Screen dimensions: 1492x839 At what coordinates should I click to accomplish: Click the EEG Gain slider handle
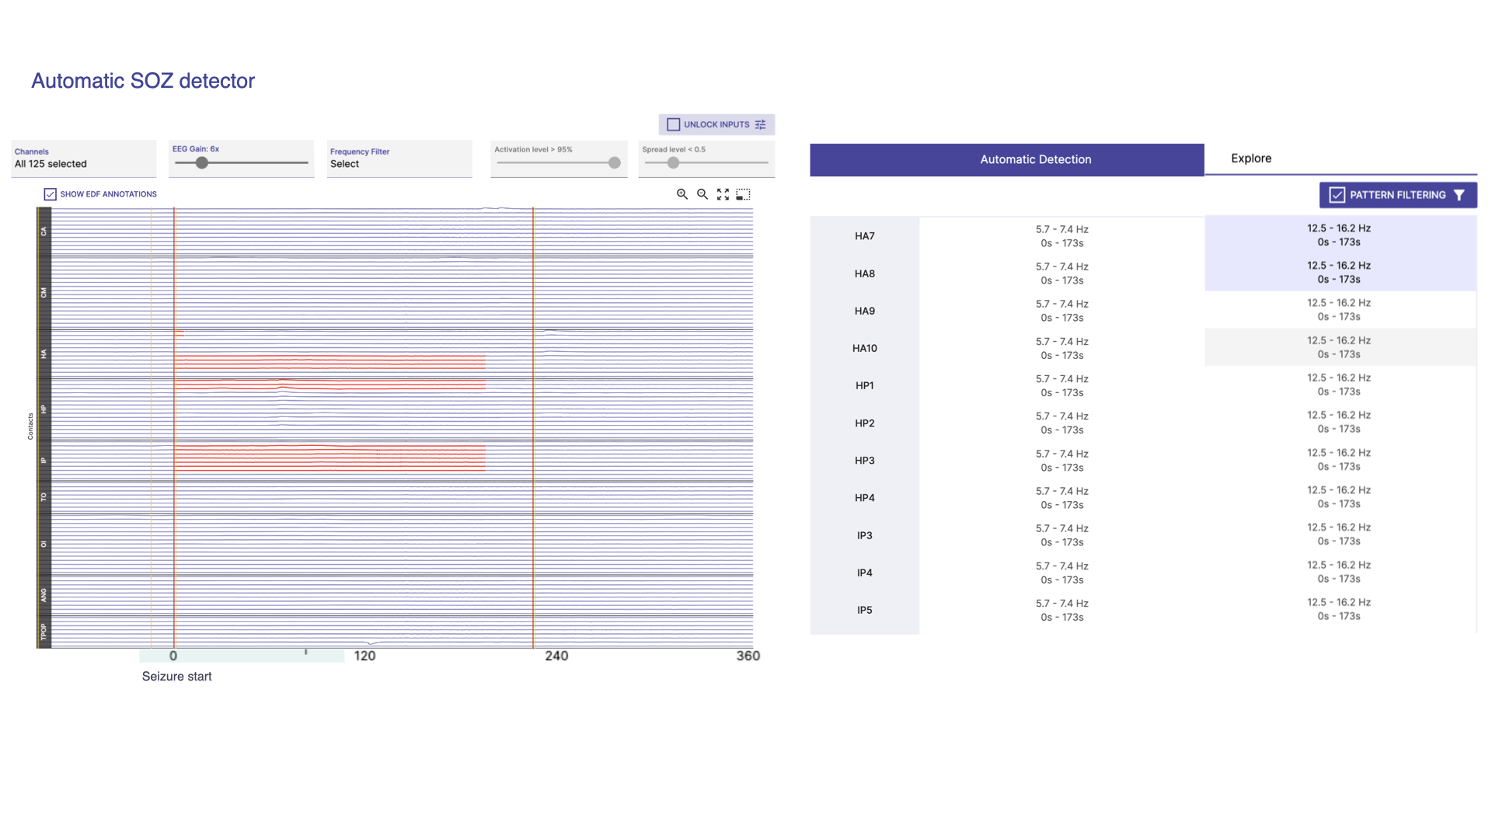(202, 163)
